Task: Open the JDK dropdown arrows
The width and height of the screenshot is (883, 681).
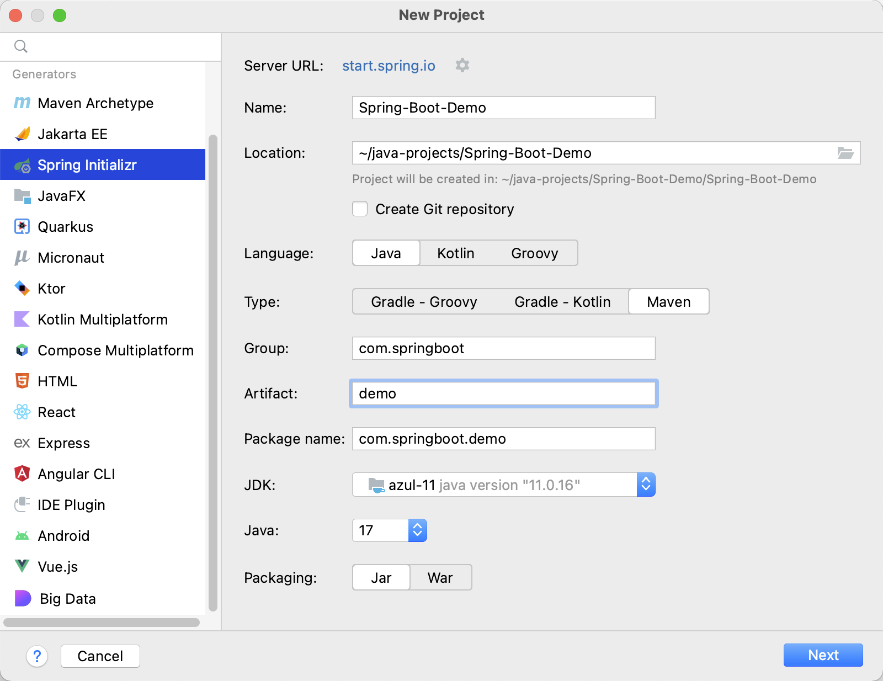Action: click(x=646, y=485)
